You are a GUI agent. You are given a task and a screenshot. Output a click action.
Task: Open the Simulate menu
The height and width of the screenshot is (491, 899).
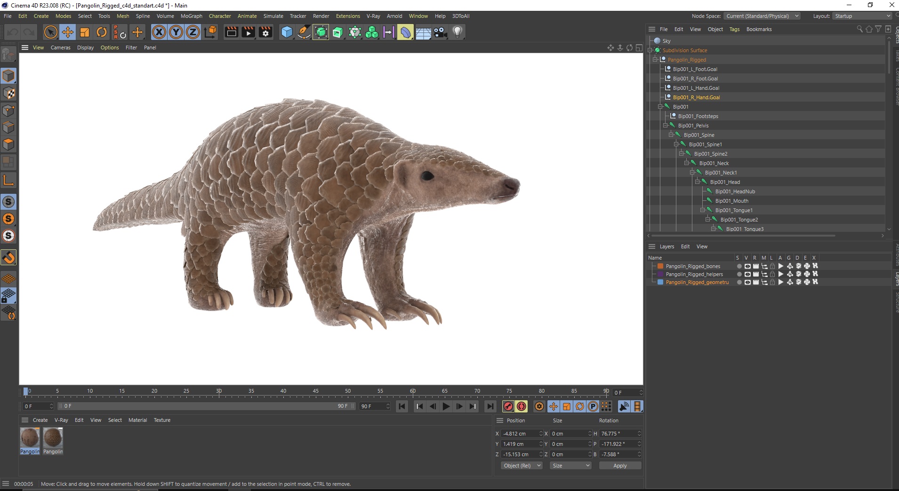273,16
